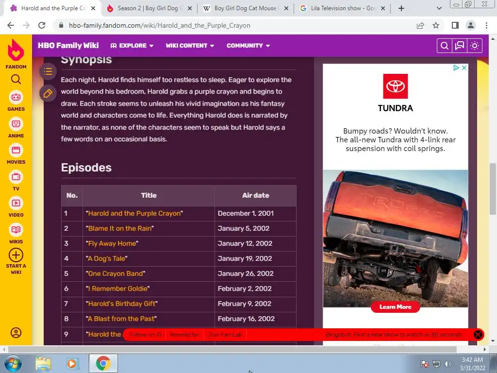The width and height of the screenshot is (497, 373).
Task: Click the volume speaker tray icon
Action: click(x=448, y=364)
